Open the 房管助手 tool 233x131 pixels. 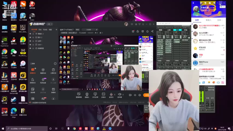33,81
